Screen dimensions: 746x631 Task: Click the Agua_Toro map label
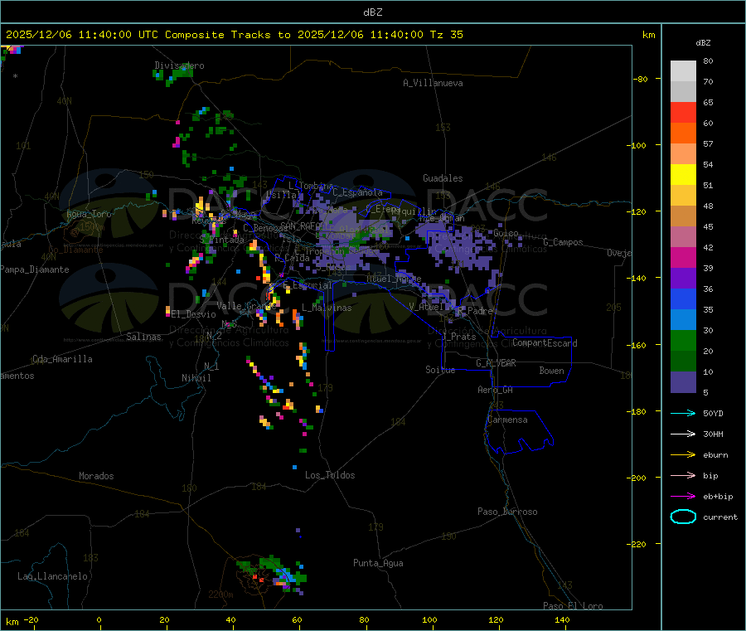point(89,214)
